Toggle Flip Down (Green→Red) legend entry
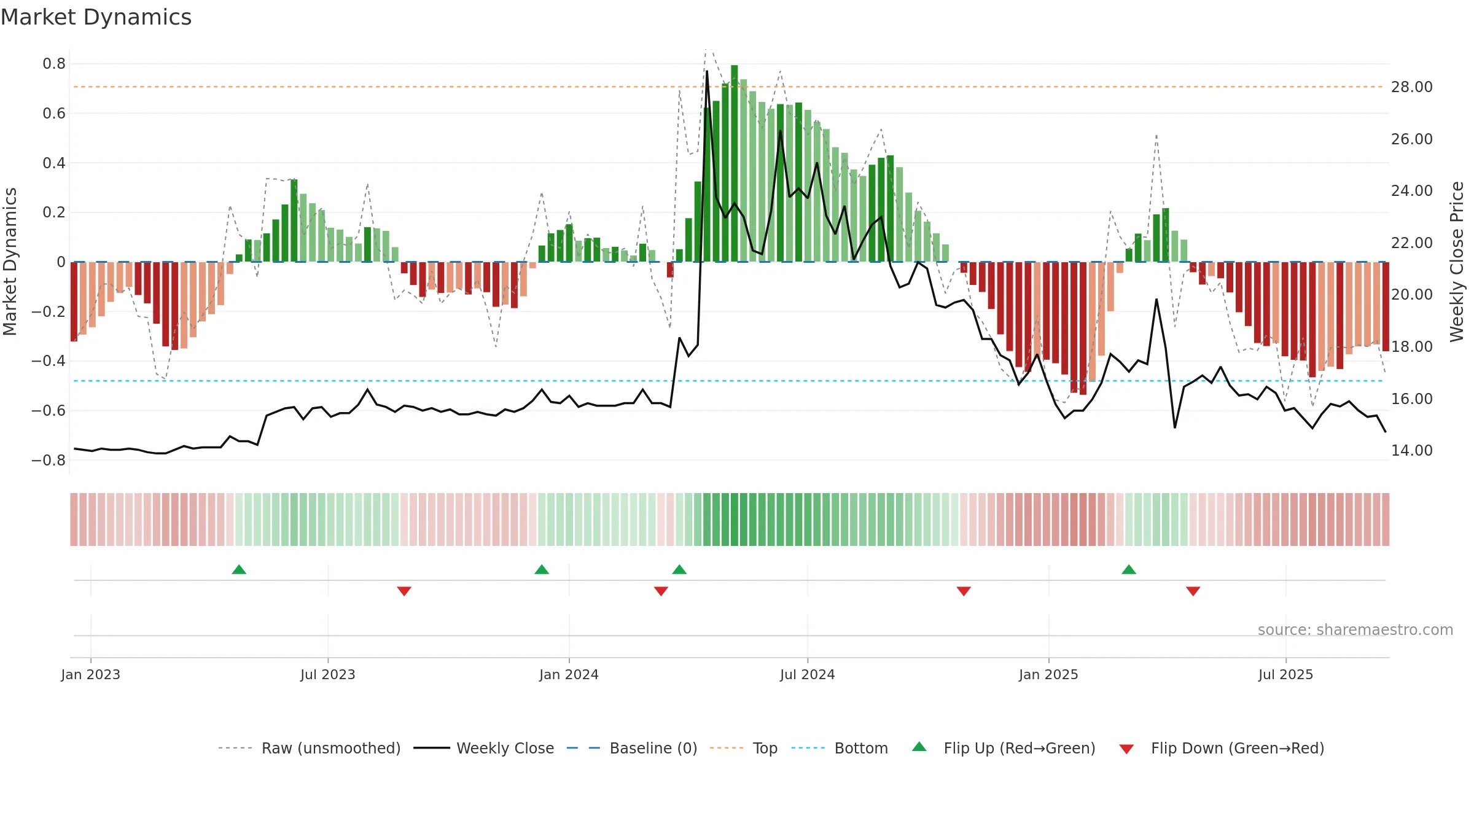 pos(1221,748)
